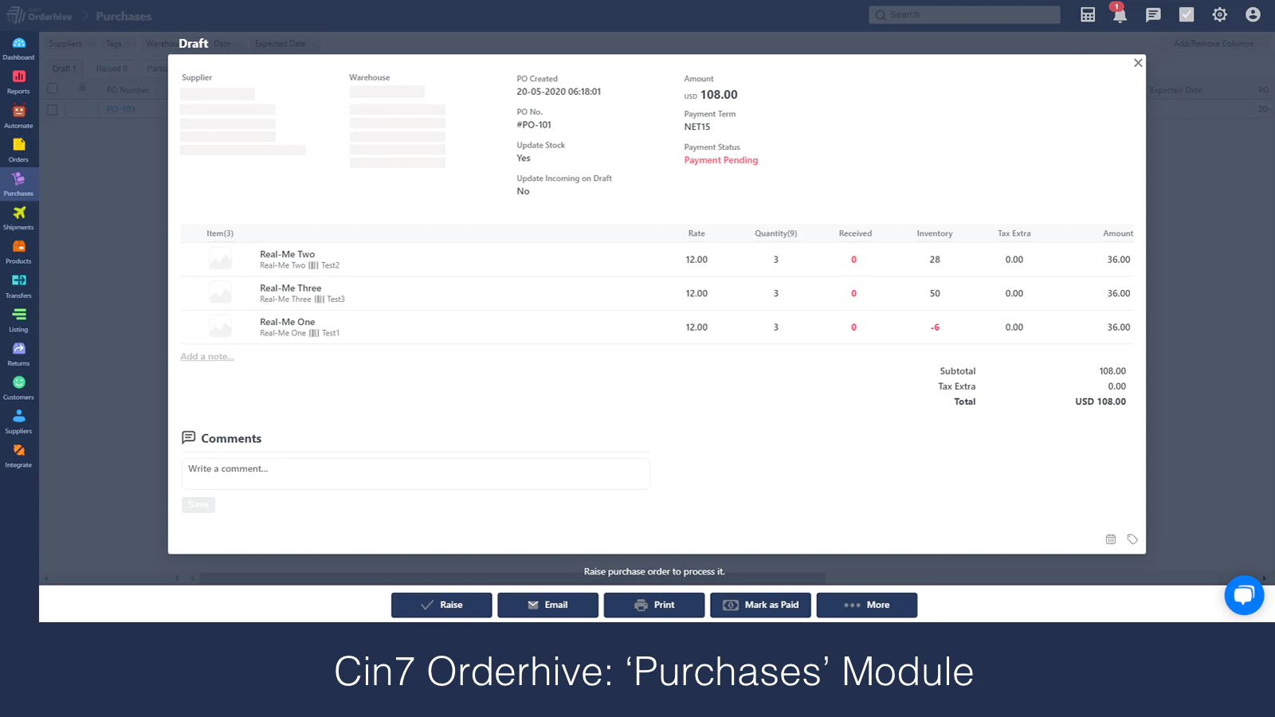1275x717 pixels.
Task: Click the #PO-101 number text
Action: (x=534, y=125)
